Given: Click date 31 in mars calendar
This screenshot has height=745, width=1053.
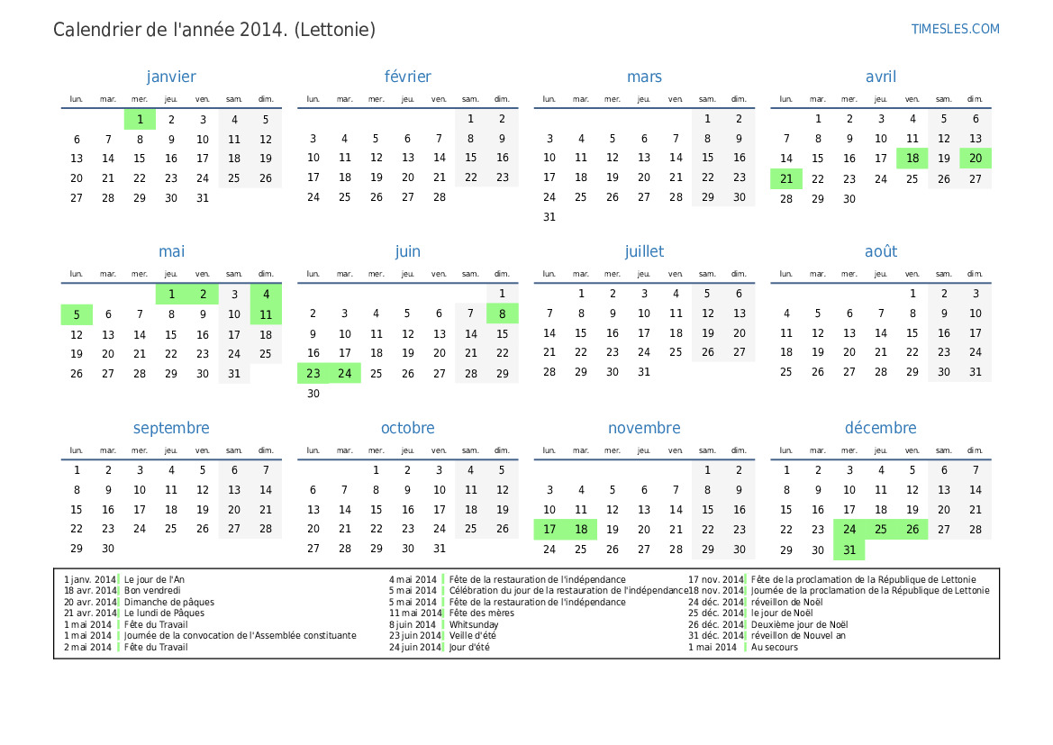Looking at the screenshot, I should pyautogui.click(x=549, y=217).
